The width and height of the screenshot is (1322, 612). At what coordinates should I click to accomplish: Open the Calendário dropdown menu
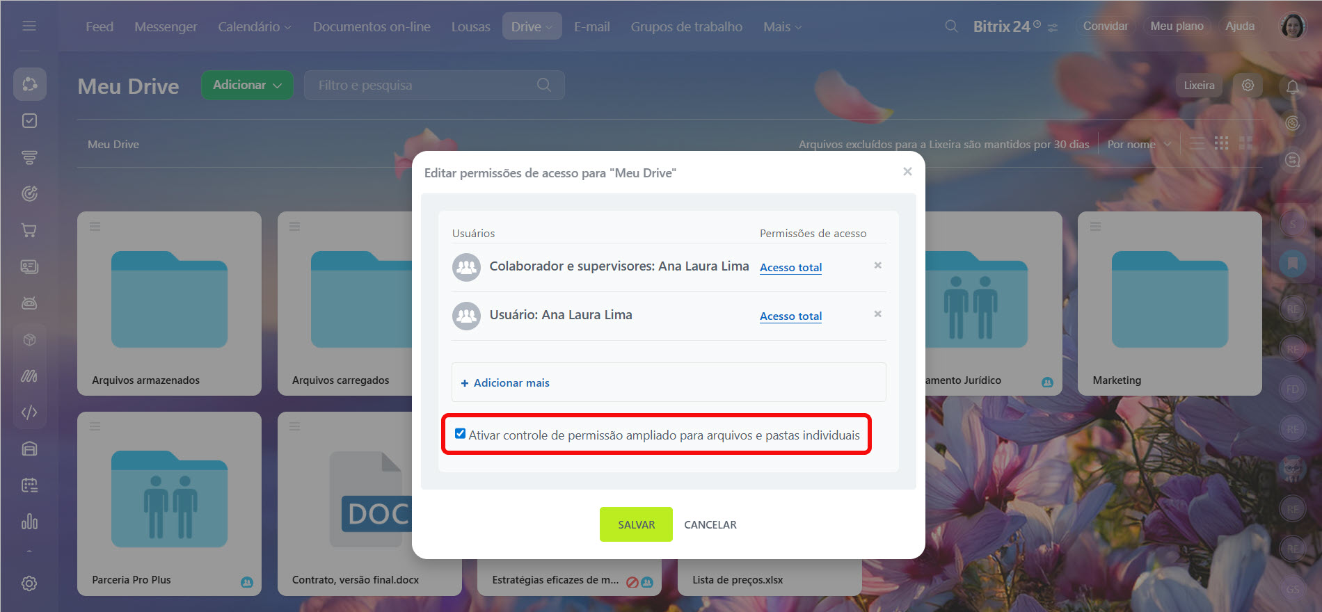coord(254,26)
